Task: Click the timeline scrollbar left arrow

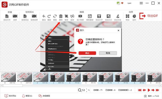Action: [x=2, y=86]
